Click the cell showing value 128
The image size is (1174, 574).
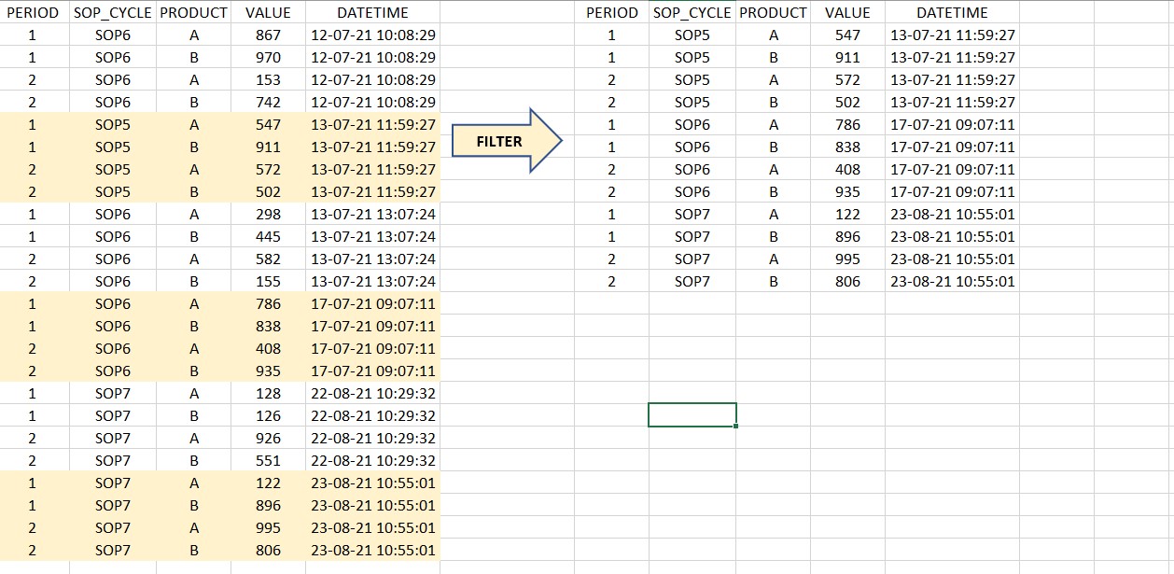[x=268, y=393]
